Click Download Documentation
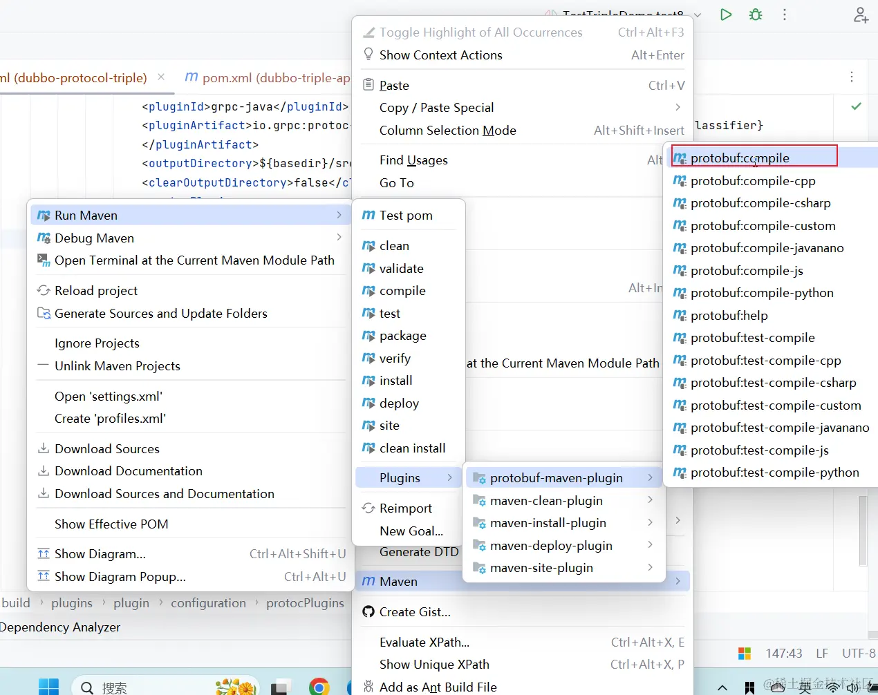Image resolution: width=878 pixels, height=695 pixels. [x=189, y=471]
